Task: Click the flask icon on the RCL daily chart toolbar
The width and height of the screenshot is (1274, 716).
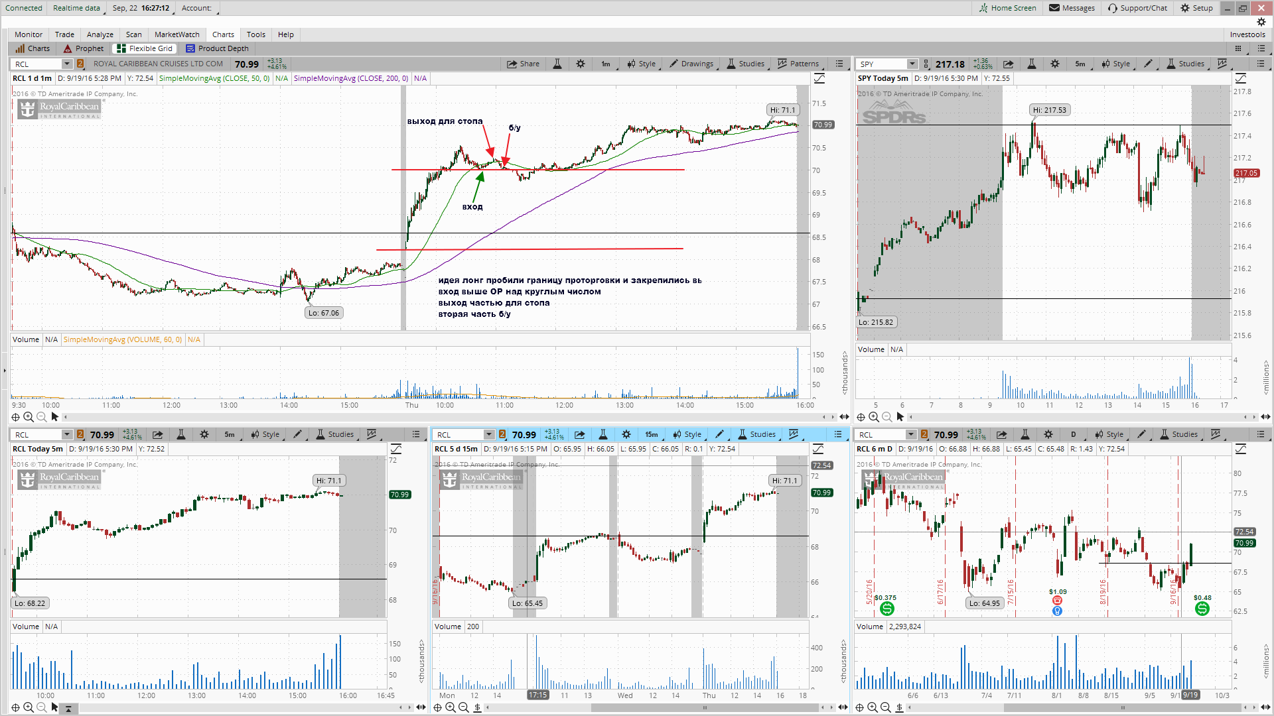Action: click(x=1025, y=435)
